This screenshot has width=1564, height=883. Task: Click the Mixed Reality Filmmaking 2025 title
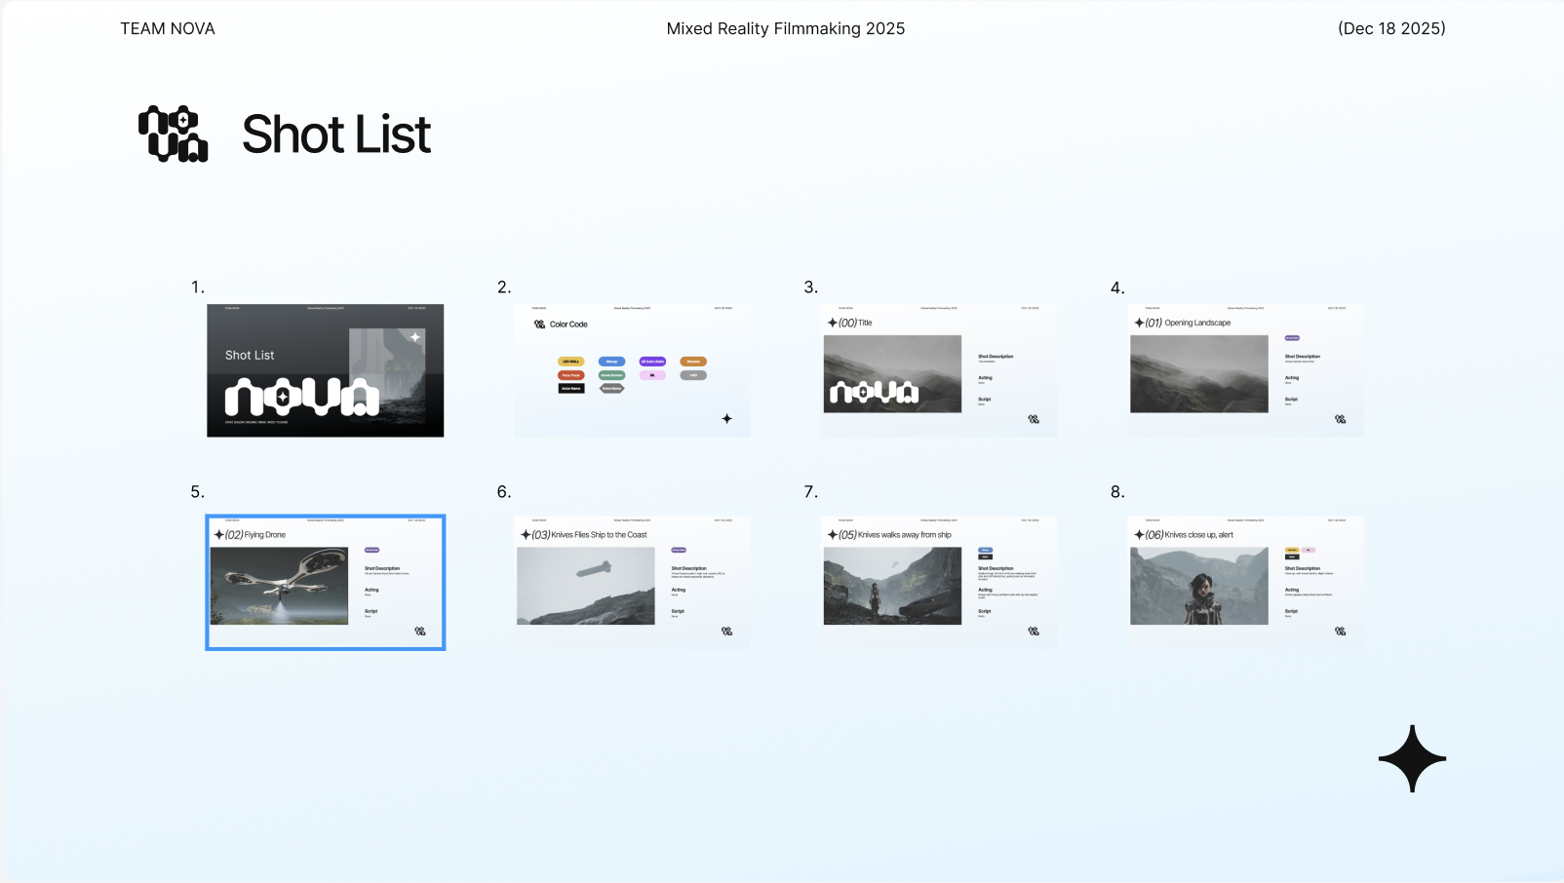coord(786,29)
